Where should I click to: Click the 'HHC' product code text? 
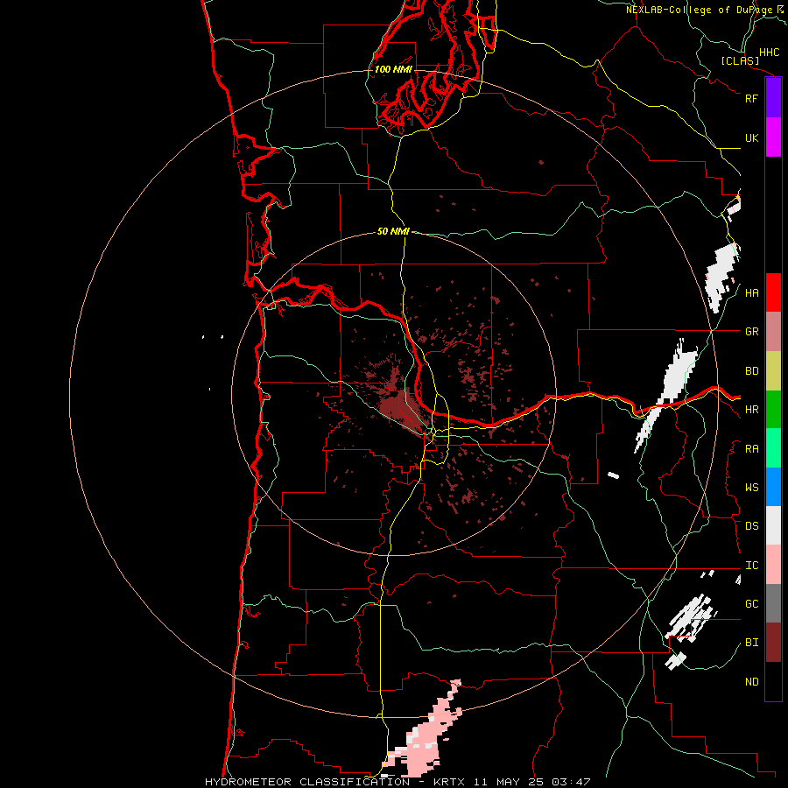tap(769, 53)
